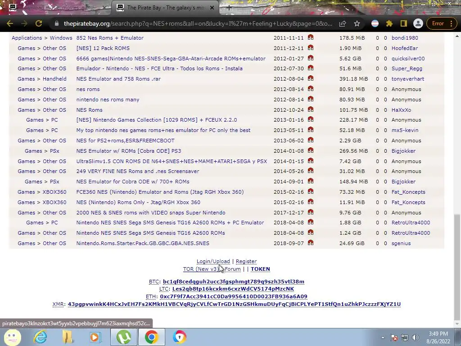Open the Start button on the taskbar
The image size is (461, 346).
pos(12,337)
